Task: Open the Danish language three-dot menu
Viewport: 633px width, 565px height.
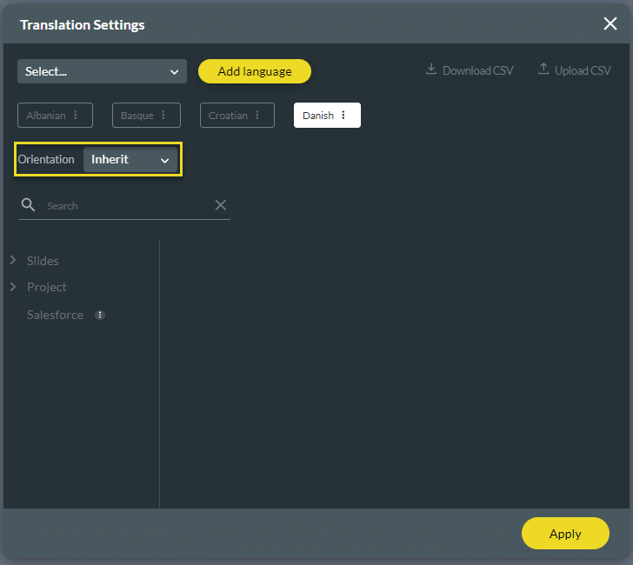Action: pyautogui.click(x=343, y=116)
